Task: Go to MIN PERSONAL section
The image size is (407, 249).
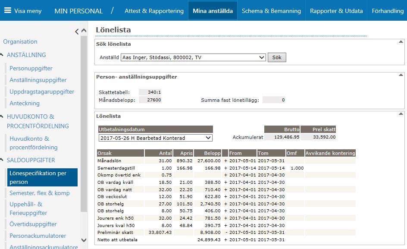Action: (78, 11)
